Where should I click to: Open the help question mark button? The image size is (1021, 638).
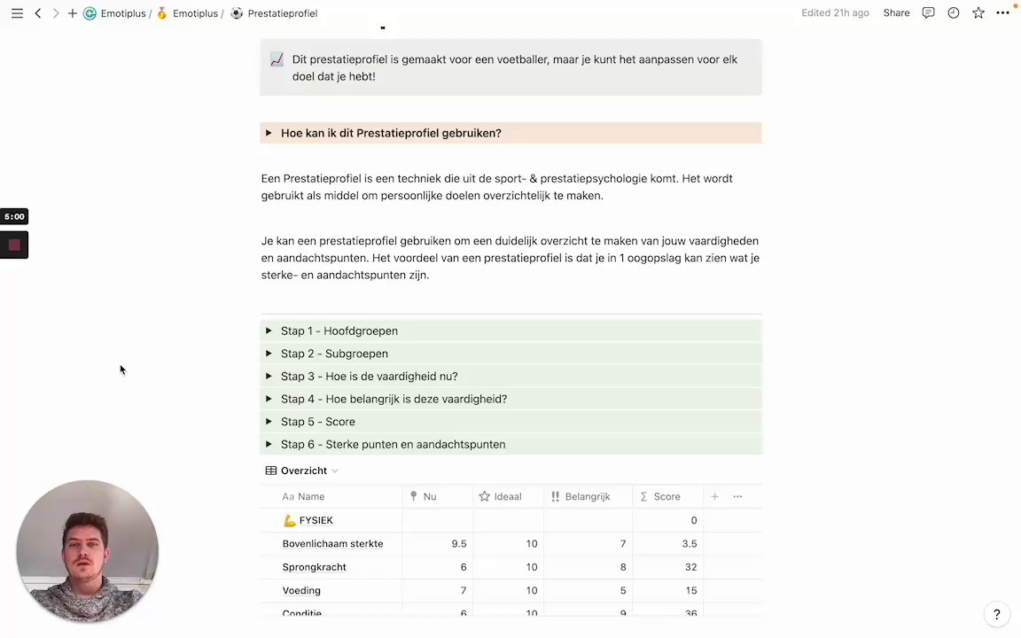point(996,614)
